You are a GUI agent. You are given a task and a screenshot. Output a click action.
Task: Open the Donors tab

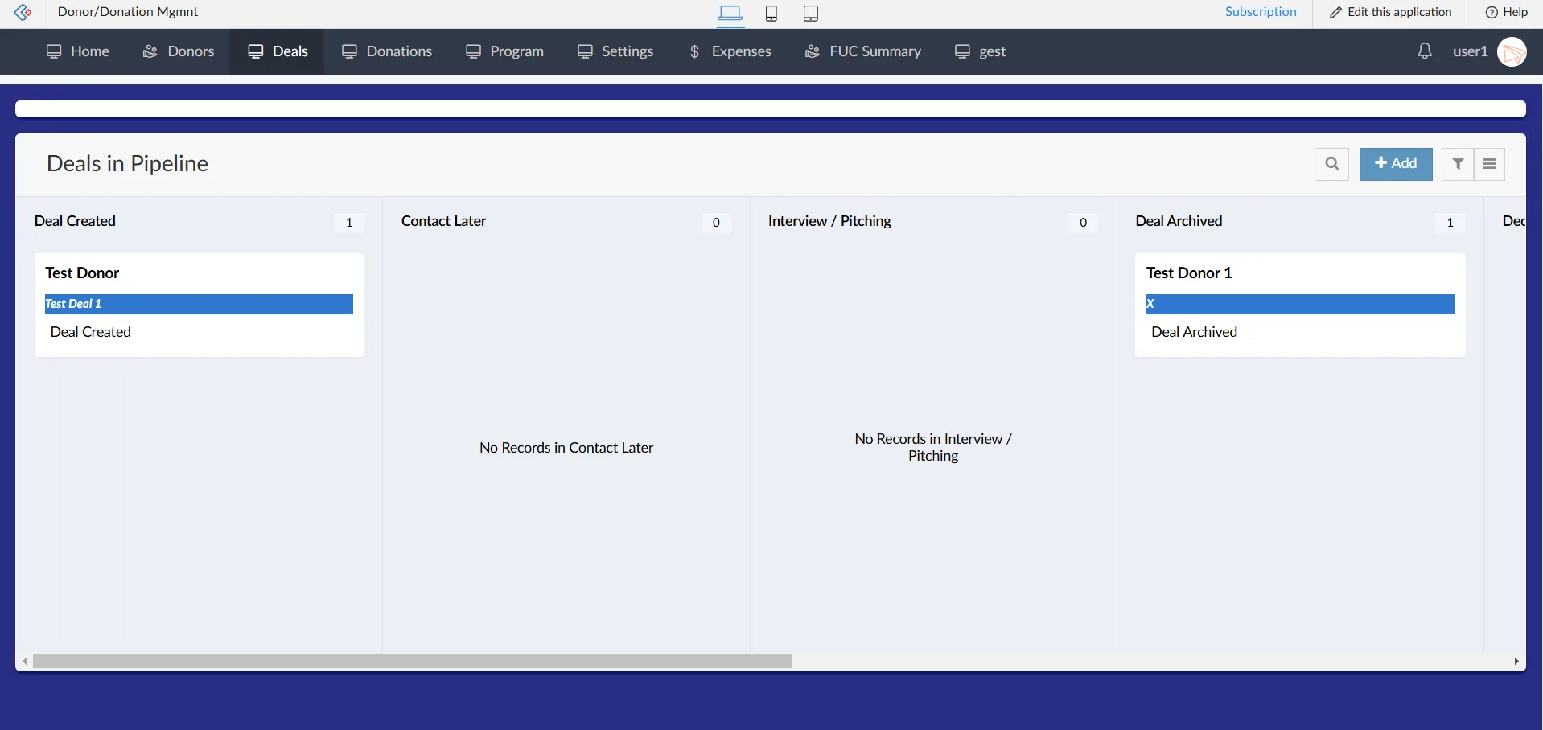(178, 51)
